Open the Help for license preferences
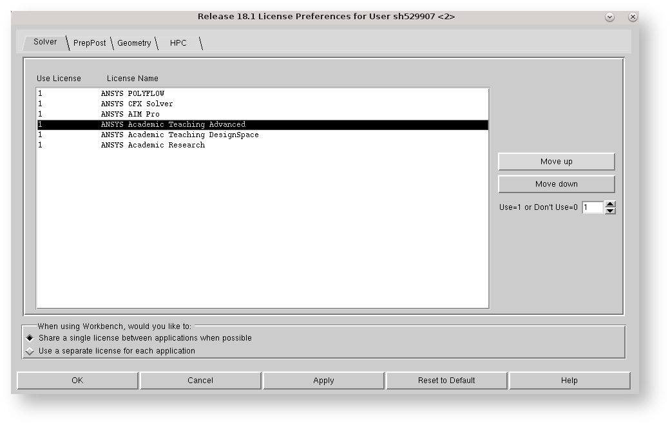Image resolution: width=670 pixels, height=425 pixels. [569, 380]
